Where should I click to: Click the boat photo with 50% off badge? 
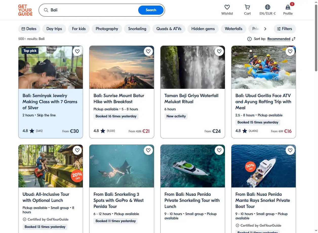click(264, 166)
